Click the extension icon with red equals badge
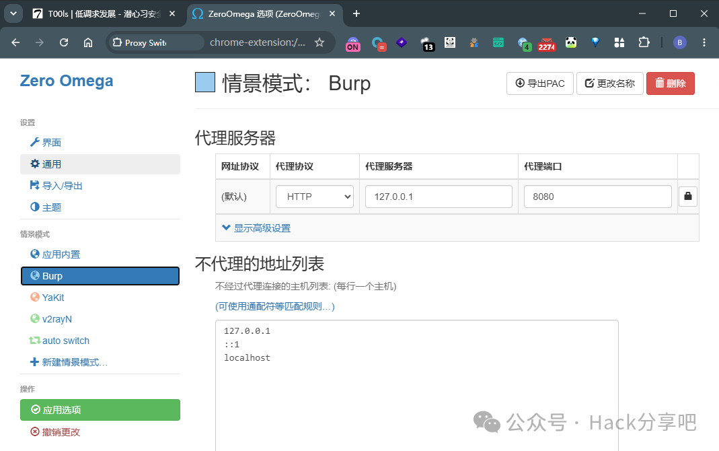Image resolution: width=719 pixels, height=451 pixels. pos(378,43)
